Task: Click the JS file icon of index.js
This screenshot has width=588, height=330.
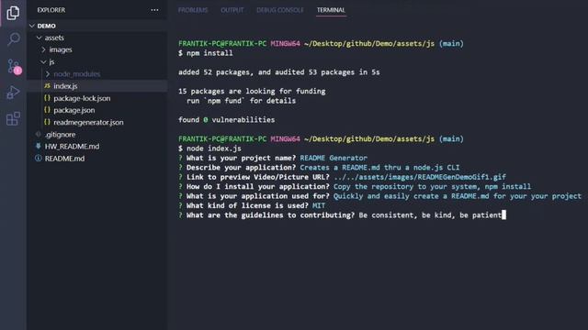Action: (x=47, y=85)
